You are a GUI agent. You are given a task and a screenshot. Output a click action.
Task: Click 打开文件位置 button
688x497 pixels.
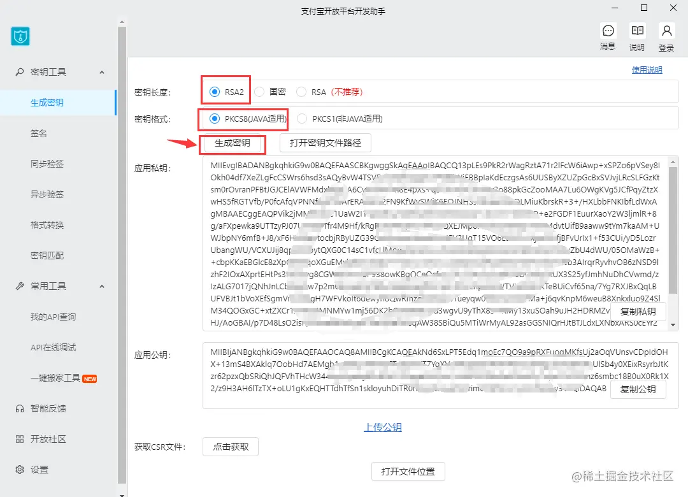(408, 472)
